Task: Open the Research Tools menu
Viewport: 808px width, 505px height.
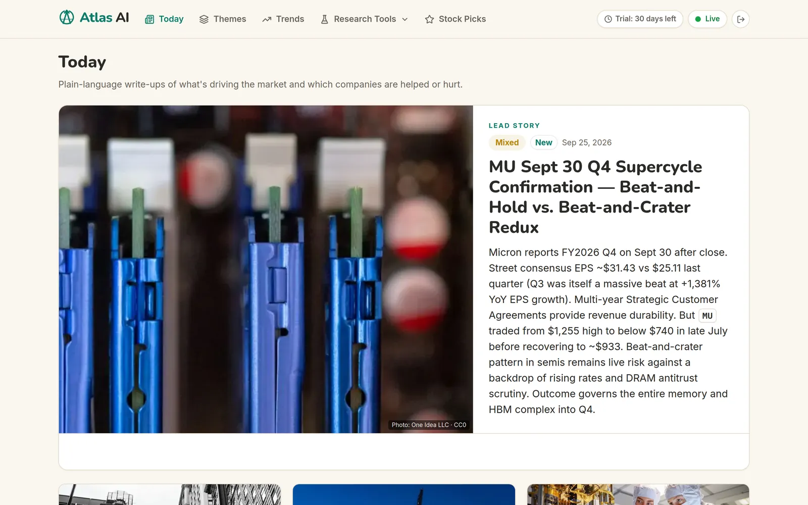Action: [x=364, y=19]
